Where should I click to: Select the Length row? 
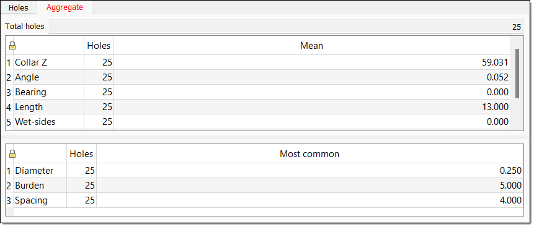pos(258,107)
